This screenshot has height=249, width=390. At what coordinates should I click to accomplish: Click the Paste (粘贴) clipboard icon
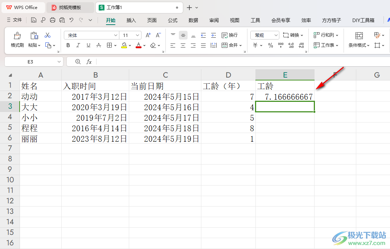pyautogui.click(x=34, y=36)
